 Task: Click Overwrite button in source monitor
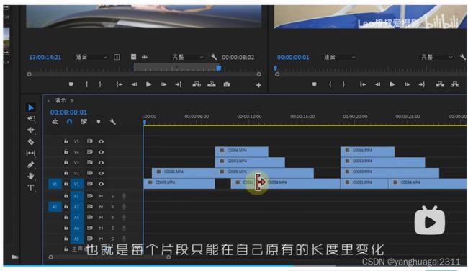(x=212, y=84)
